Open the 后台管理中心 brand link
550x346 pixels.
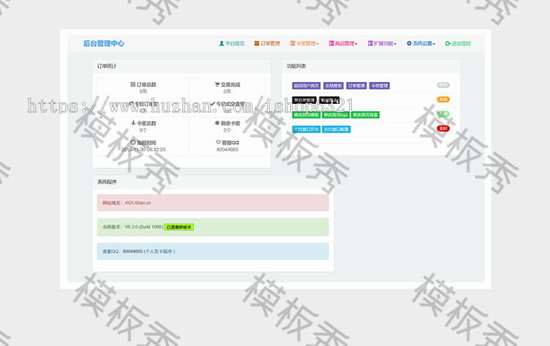[104, 43]
